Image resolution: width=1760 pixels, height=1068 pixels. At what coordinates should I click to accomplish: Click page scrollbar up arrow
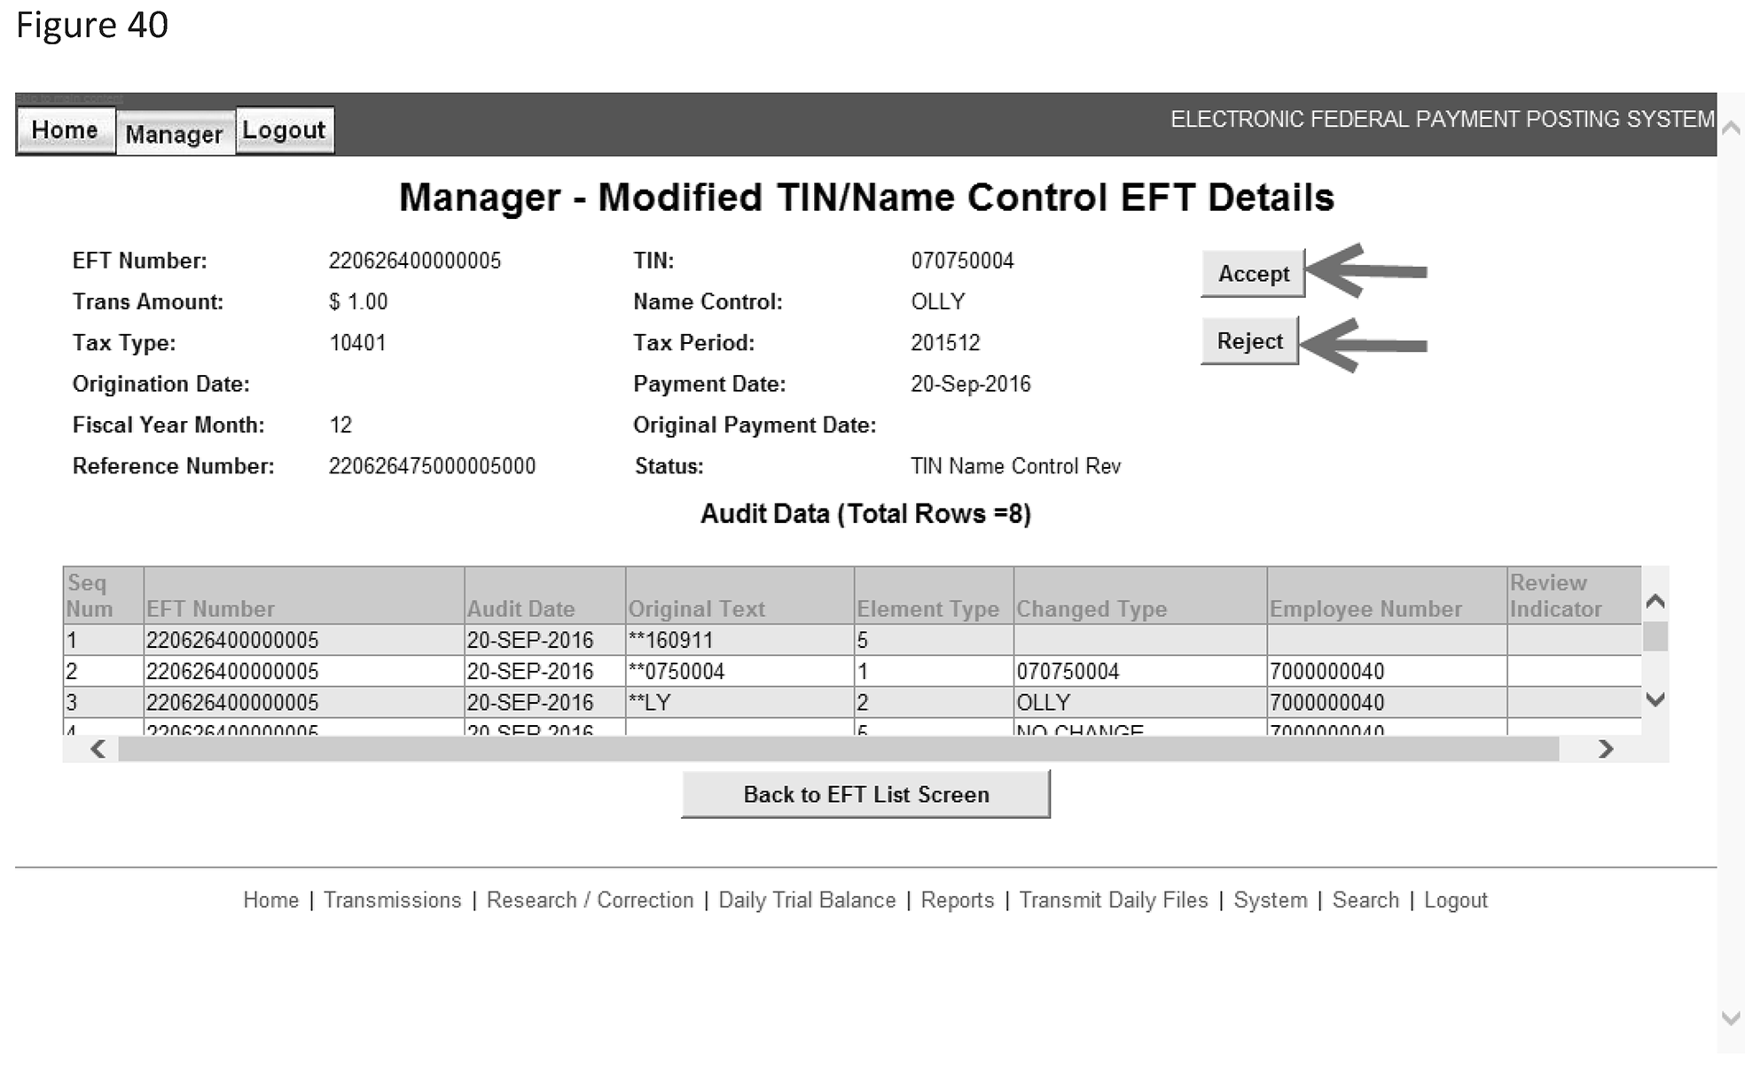[1730, 129]
